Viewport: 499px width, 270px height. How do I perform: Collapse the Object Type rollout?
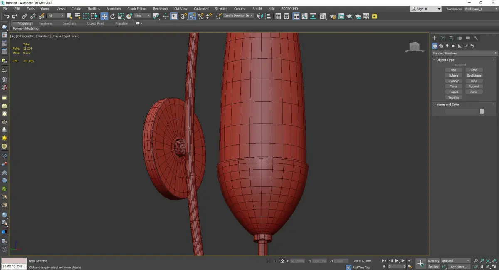[445, 60]
